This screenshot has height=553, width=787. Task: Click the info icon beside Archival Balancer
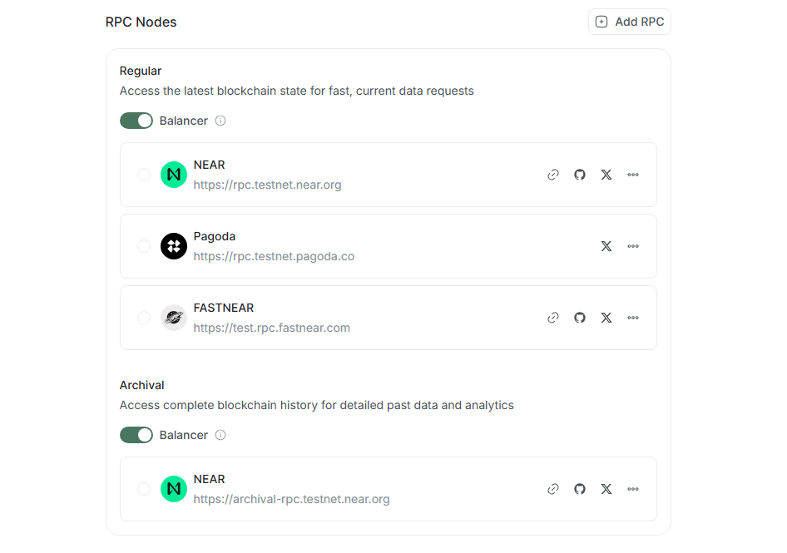(220, 435)
